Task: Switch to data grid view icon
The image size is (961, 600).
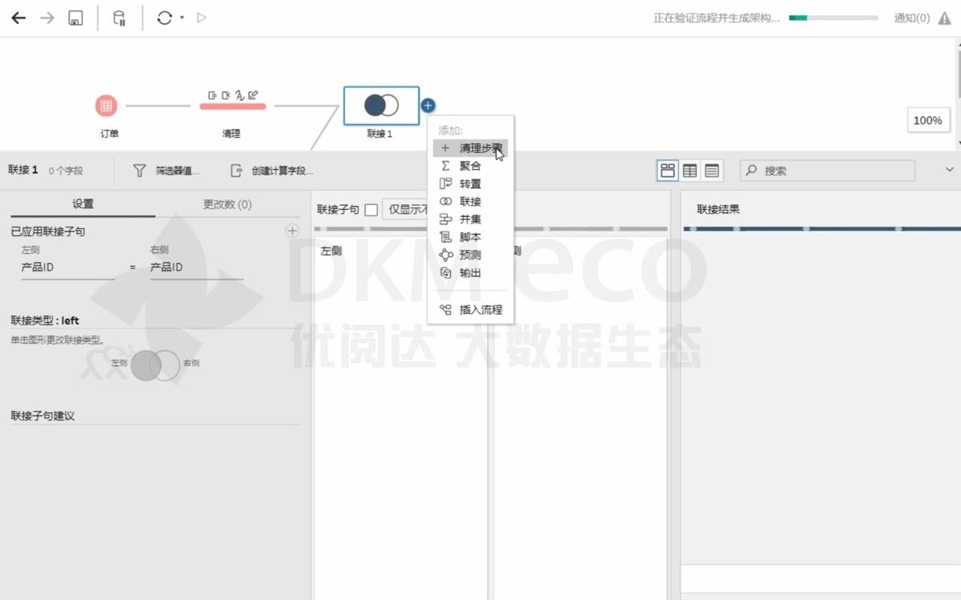Action: click(x=690, y=171)
